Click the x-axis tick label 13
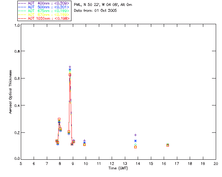This screenshot has width=222, height=177. (x=125, y=164)
